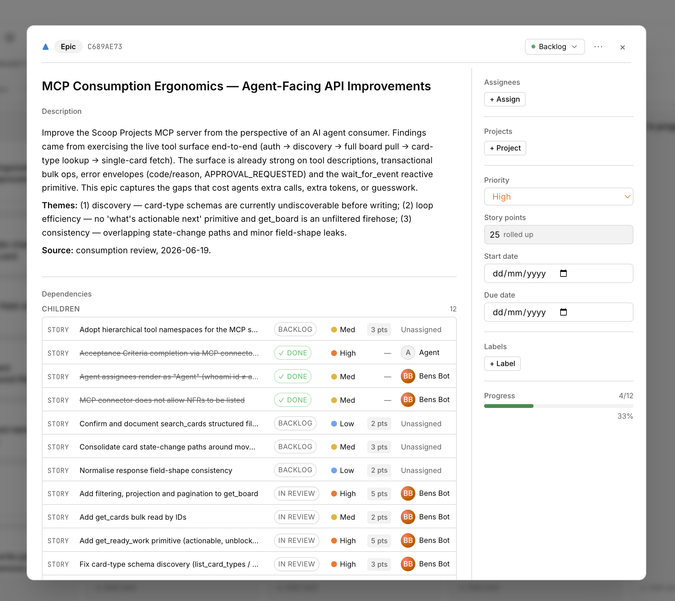
Task: Click the children count 12
Action: pos(453,309)
